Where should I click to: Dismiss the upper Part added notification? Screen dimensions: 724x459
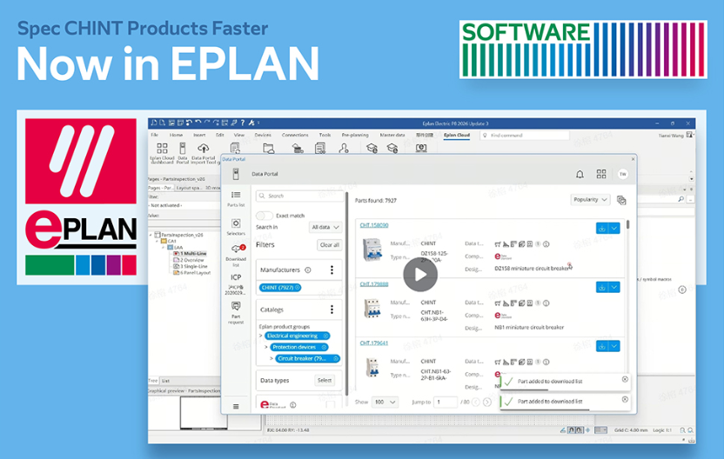click(x=625, y=379)
